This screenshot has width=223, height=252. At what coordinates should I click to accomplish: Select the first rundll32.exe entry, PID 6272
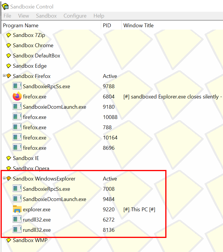pyautogui.click(x=37, y=220)
